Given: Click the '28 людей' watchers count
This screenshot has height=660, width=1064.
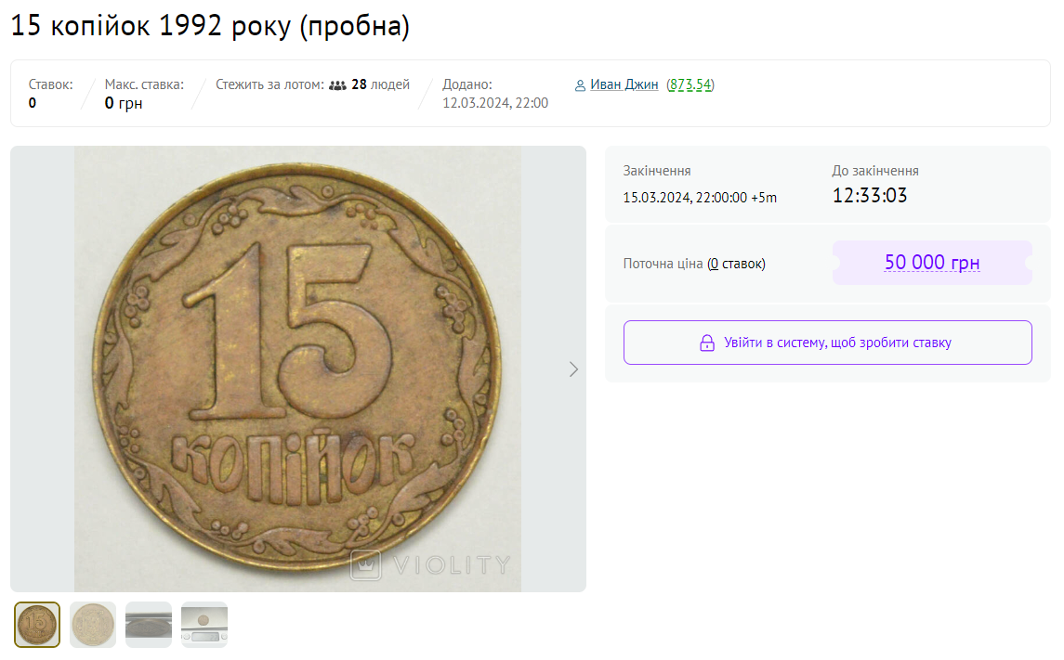Looking at the screenshot, I should tap(380, 84).
